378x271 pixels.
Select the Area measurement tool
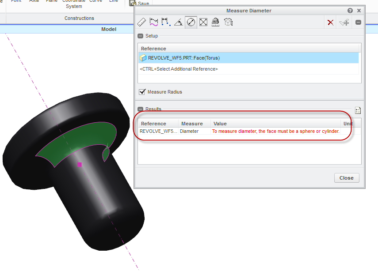203,22
